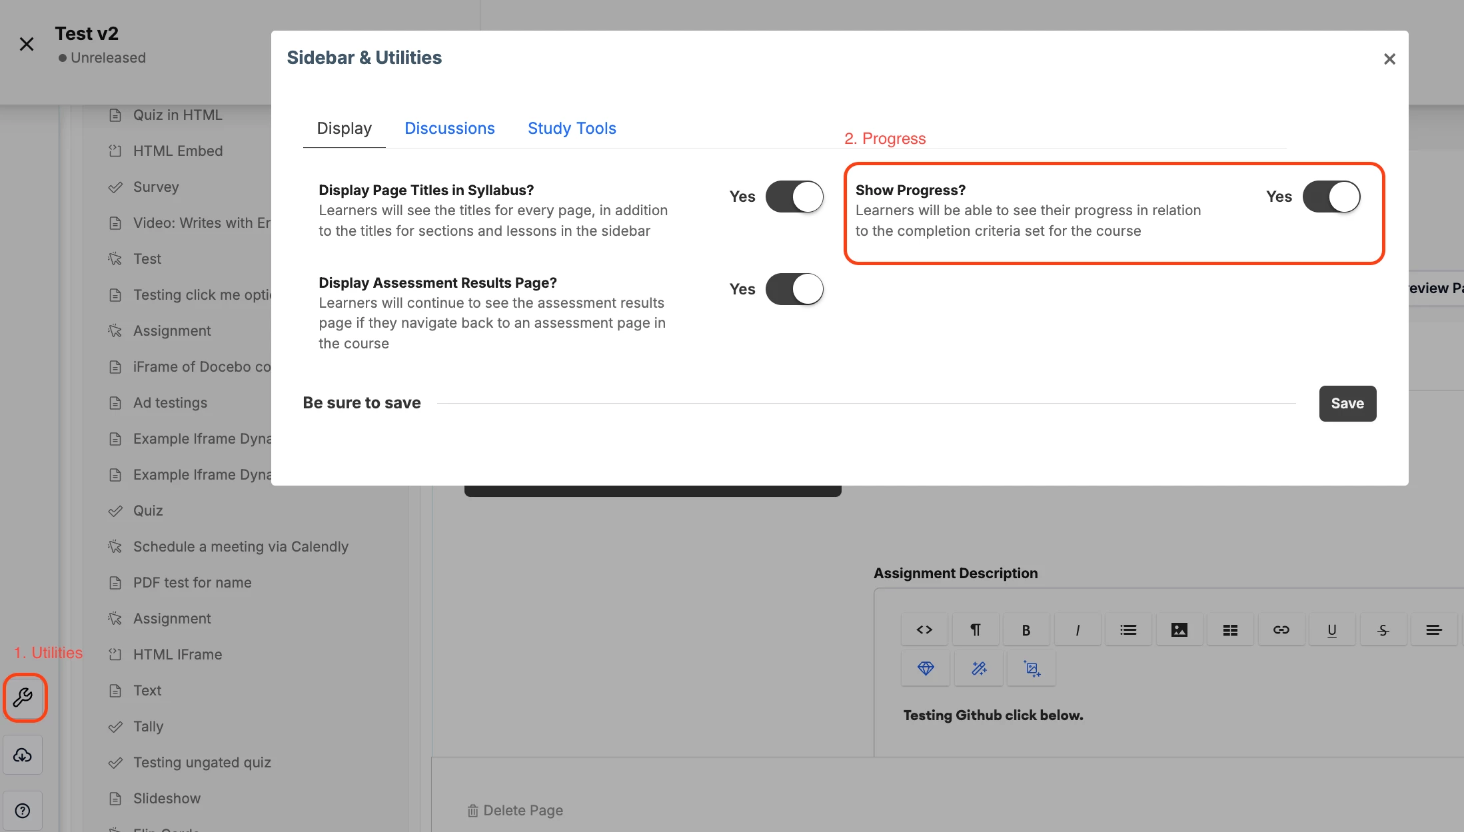Switch to the Discussions tab

pos(449,128)
